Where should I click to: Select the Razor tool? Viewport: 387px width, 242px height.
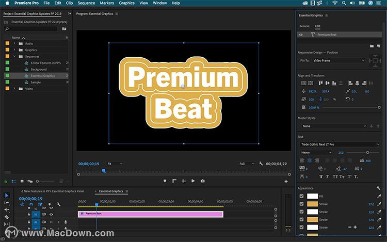[7, 217]
